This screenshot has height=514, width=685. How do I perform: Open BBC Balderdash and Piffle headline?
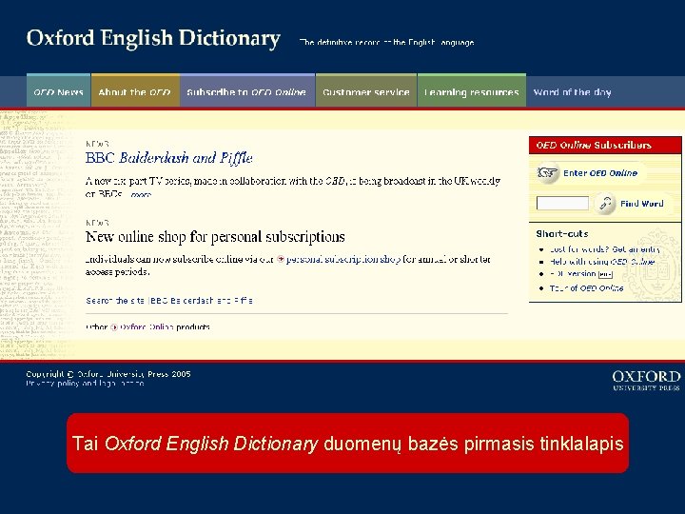tap(169, 158)
